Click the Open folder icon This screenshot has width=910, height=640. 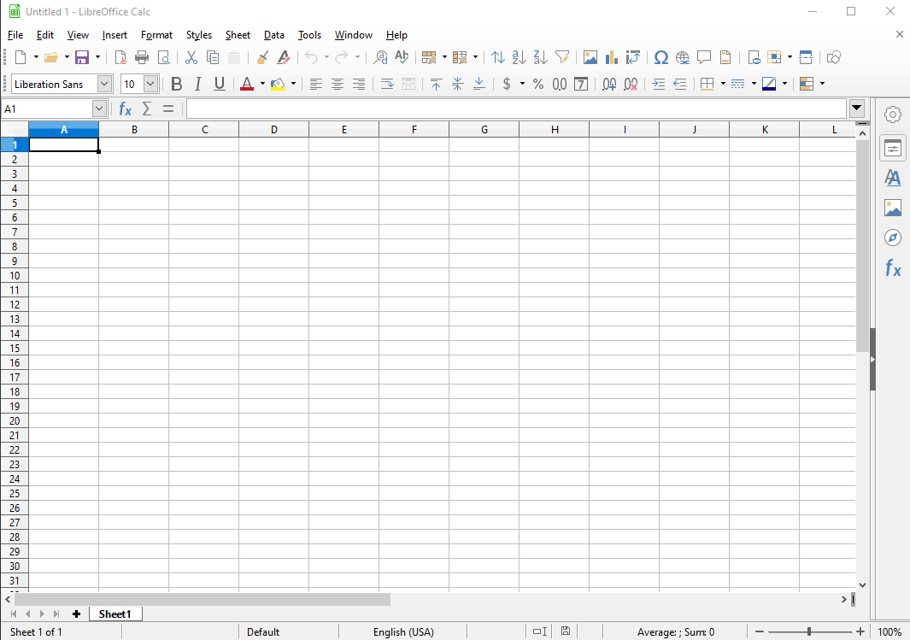[51, 57]
